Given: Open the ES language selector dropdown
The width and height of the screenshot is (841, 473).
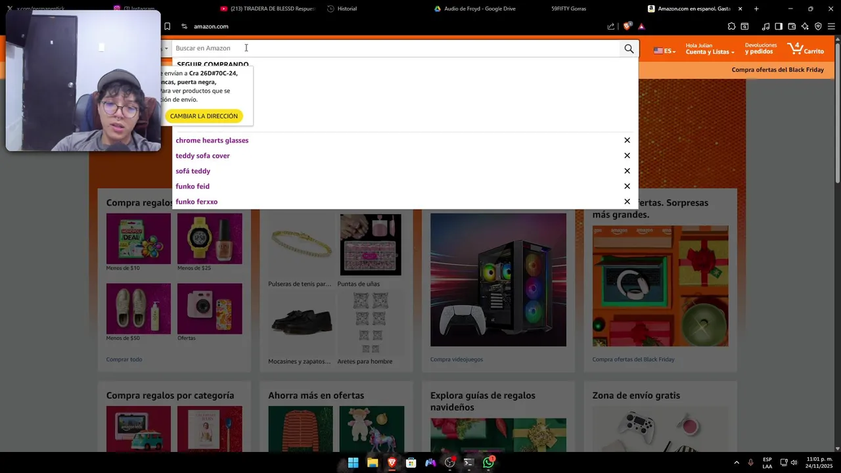Looking at the screenshot, I should [664, 51].
